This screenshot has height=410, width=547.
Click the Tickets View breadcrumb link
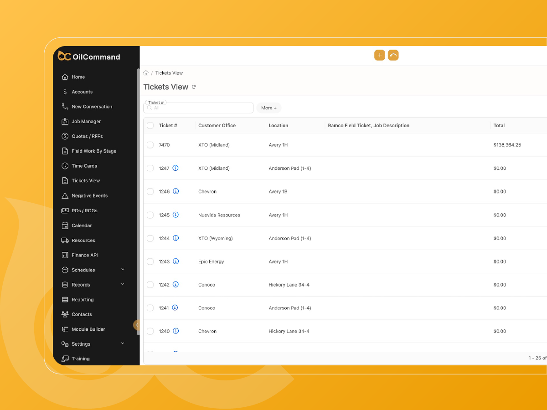click(169, 73)
